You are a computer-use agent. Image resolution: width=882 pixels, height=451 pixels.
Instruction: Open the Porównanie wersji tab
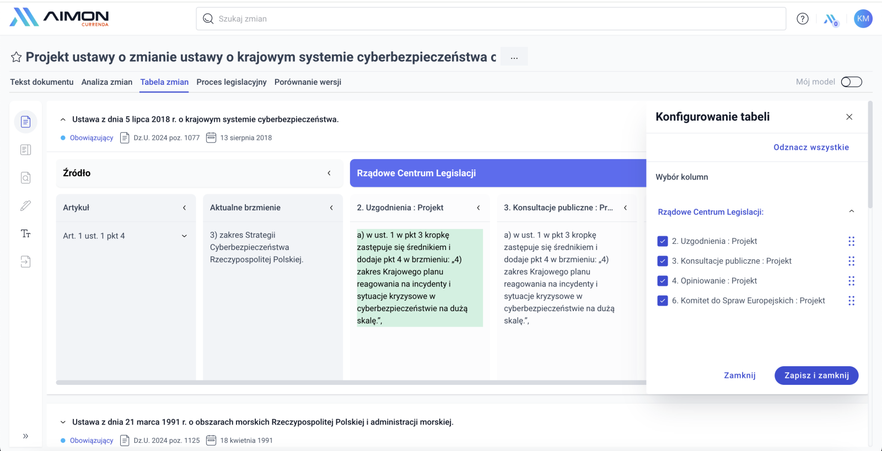click(x=308, y=82)
